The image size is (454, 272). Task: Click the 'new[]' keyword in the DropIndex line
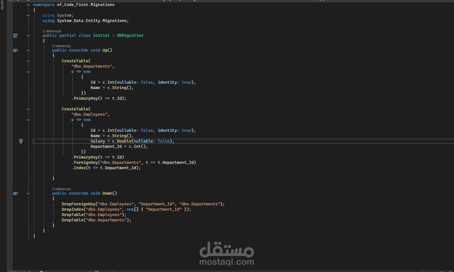point(132,209)
